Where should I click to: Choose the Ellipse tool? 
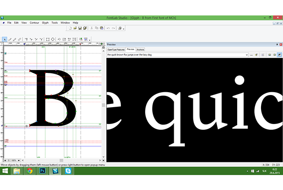click(x=53, y=39)
